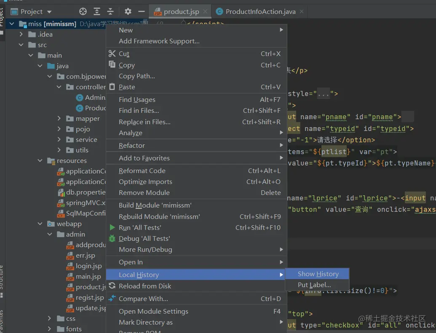
Task: Select Open Module Settings
Action: (196, 311)
